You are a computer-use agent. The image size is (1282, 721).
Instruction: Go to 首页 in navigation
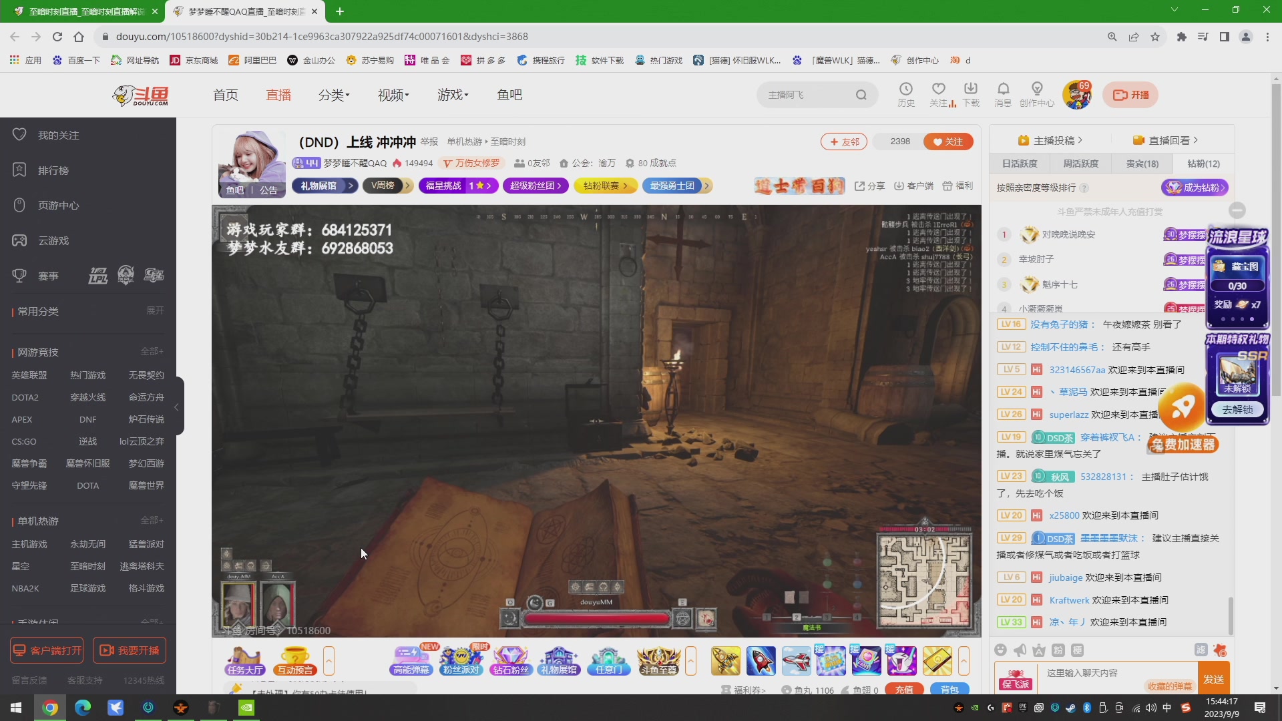tap(226, 95)
